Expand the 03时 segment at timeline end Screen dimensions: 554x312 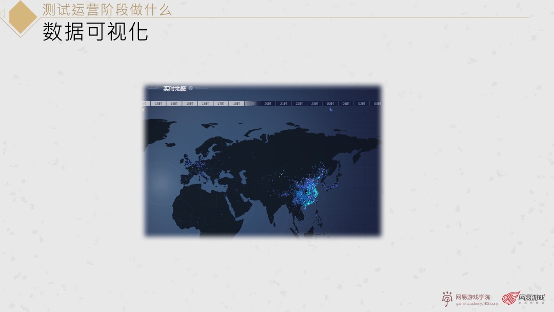pos(378,103)
